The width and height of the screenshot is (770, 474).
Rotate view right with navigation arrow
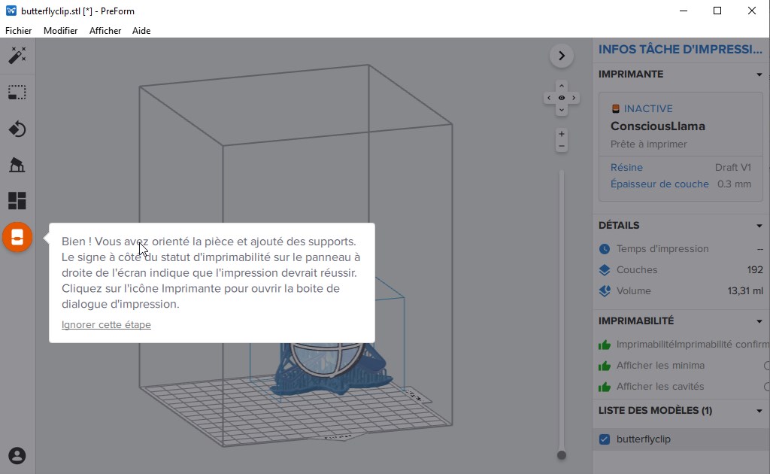(574, 98)
